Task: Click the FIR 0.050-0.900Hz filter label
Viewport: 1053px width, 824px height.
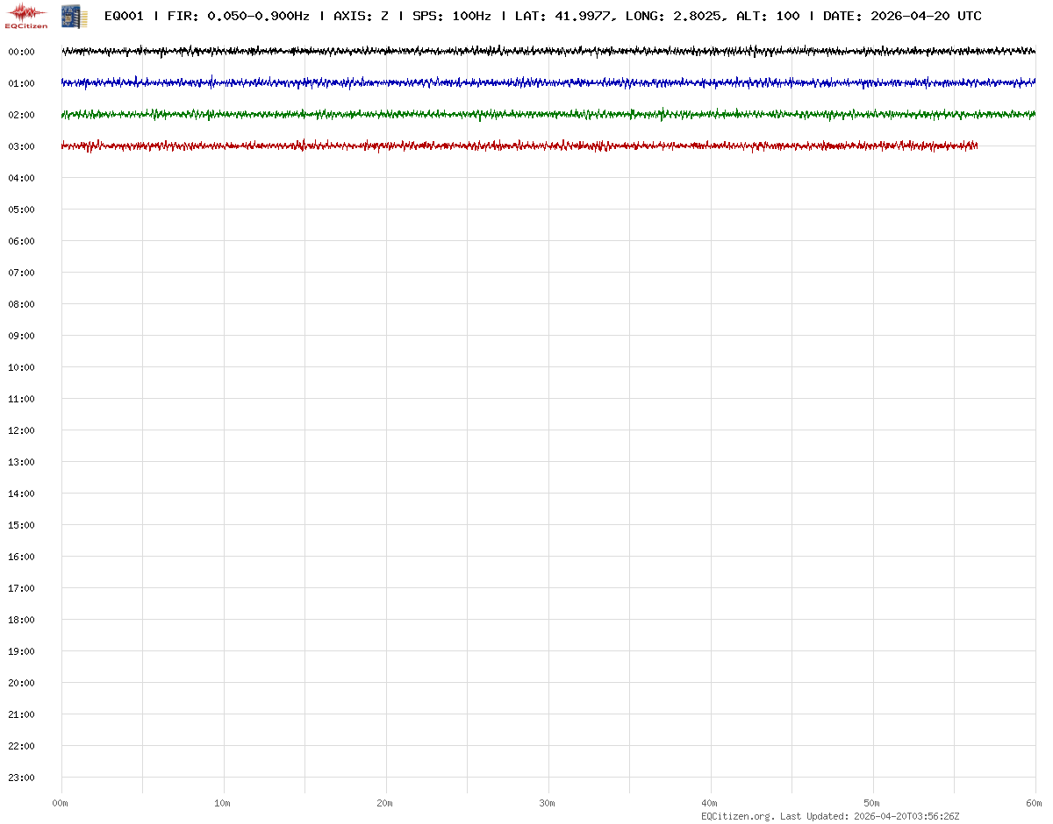Action: click(238, 17)
